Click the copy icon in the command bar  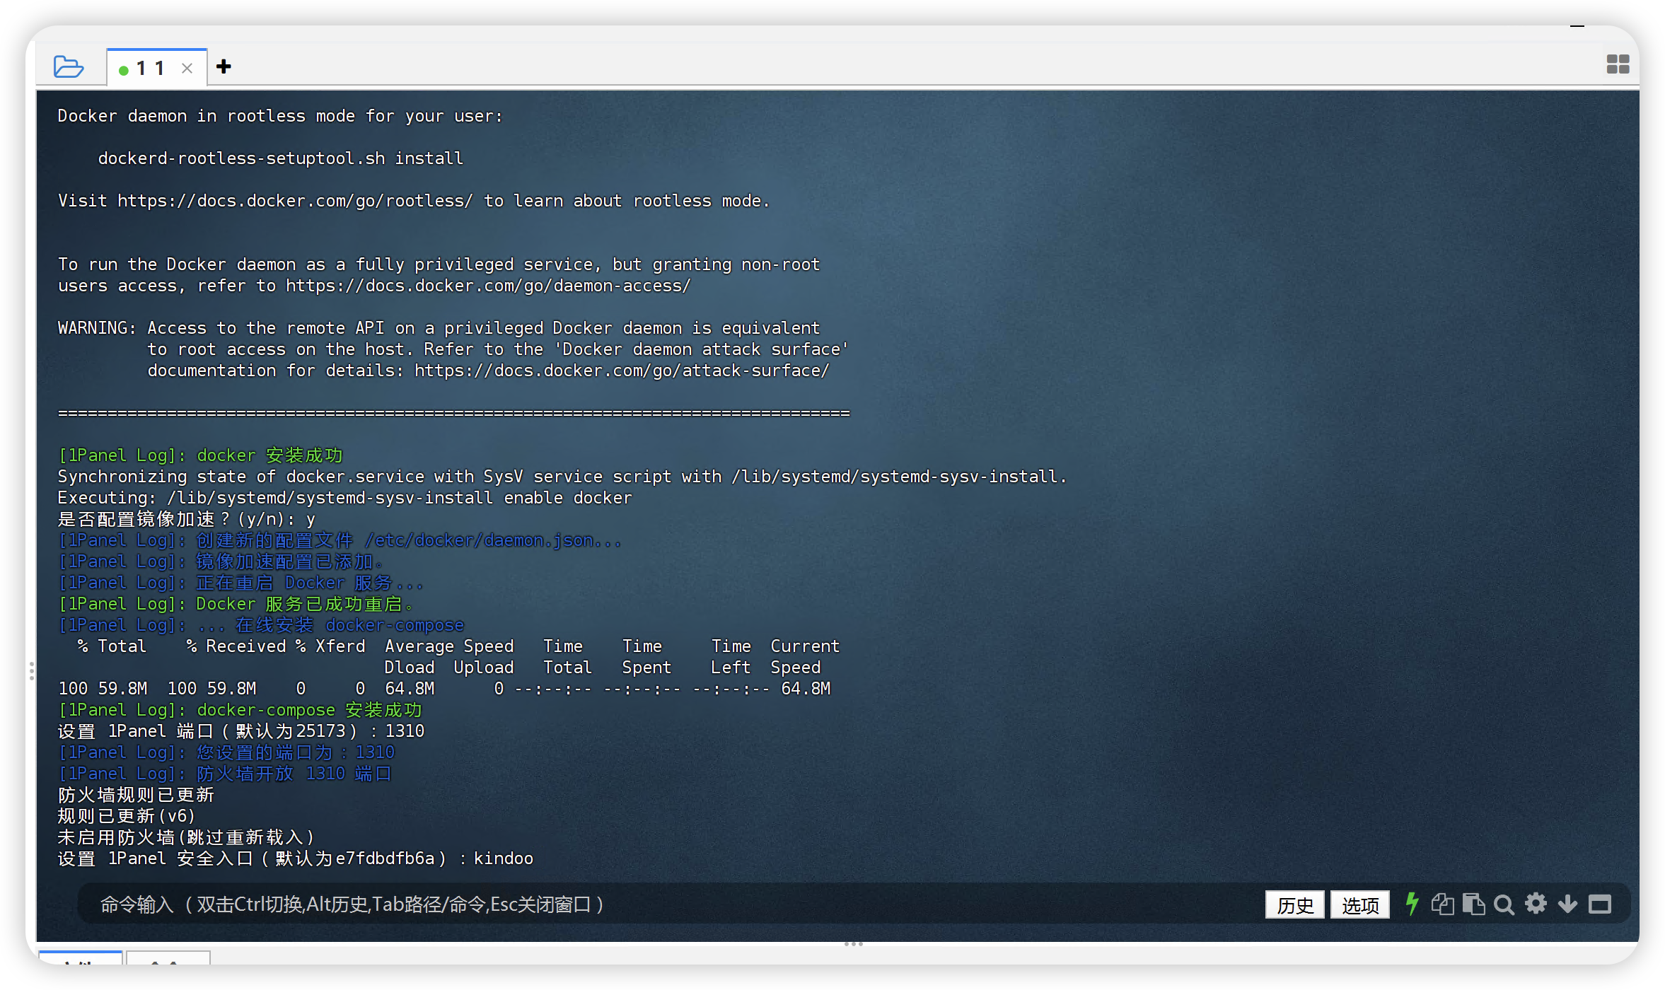coord(1442,904)
